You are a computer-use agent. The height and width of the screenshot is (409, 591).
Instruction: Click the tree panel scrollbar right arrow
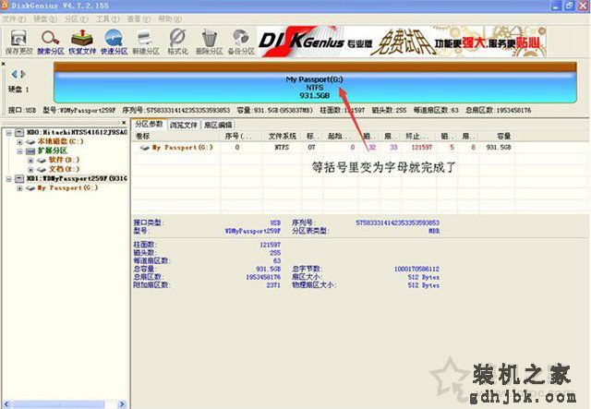click(122, 404)
